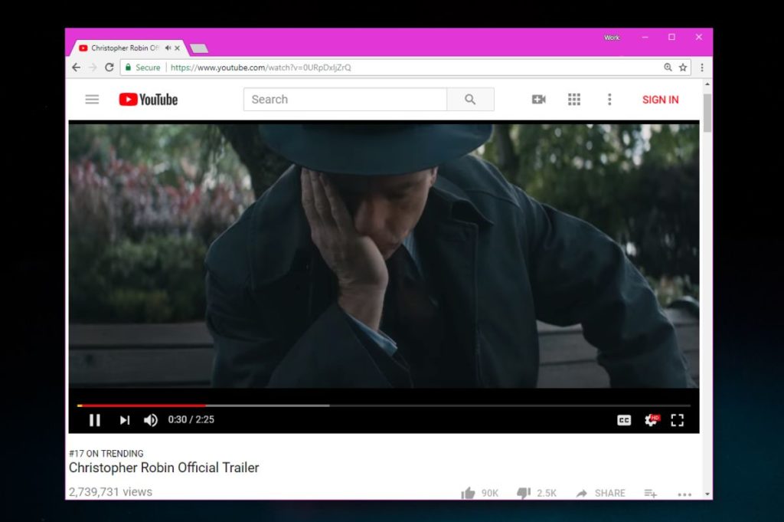784x522 pixels.
Task: Click the search magnifier icon
Action: [471, 99]
